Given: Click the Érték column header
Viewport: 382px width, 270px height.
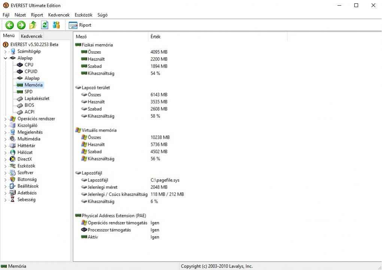Looking at the screenshot, I should click(x=218, y=37).
